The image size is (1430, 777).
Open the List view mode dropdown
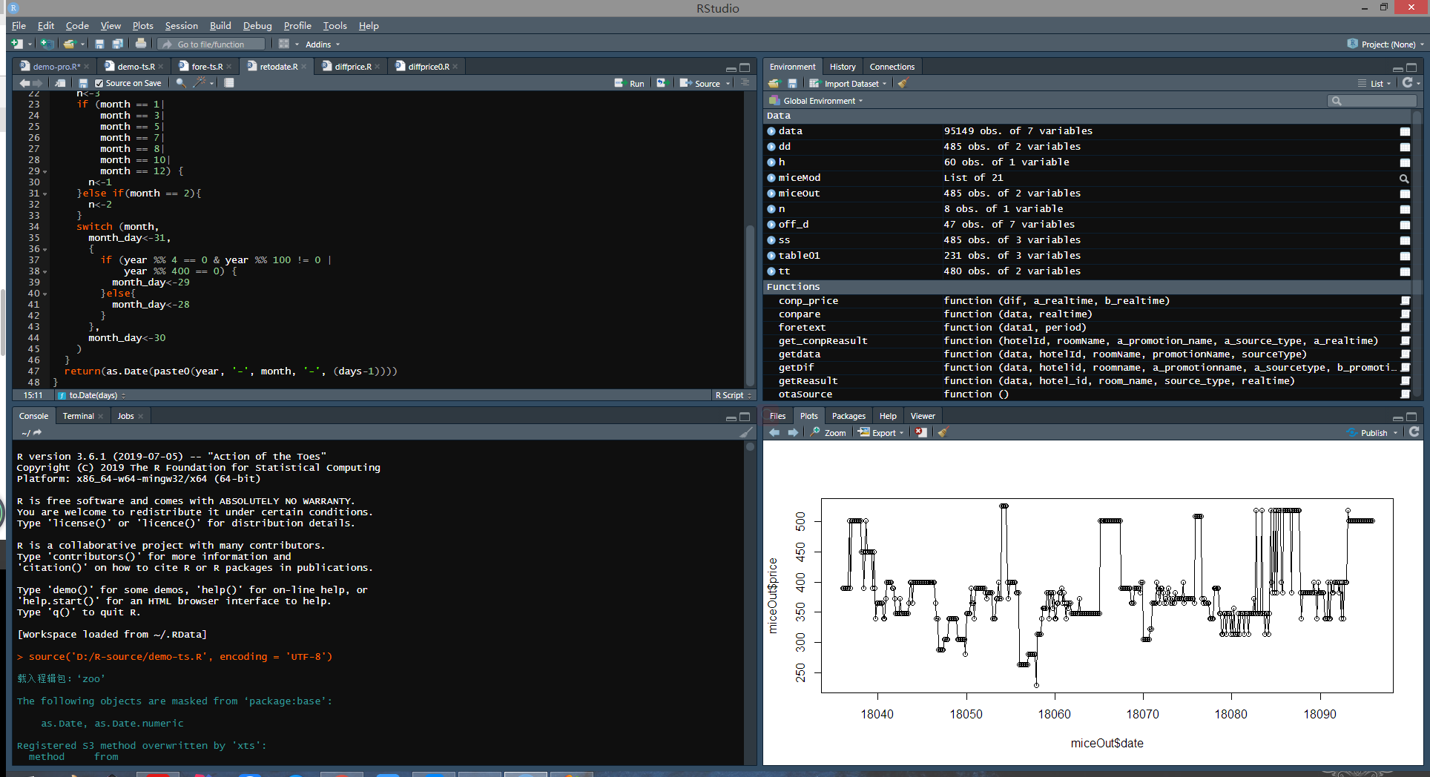1374,84
